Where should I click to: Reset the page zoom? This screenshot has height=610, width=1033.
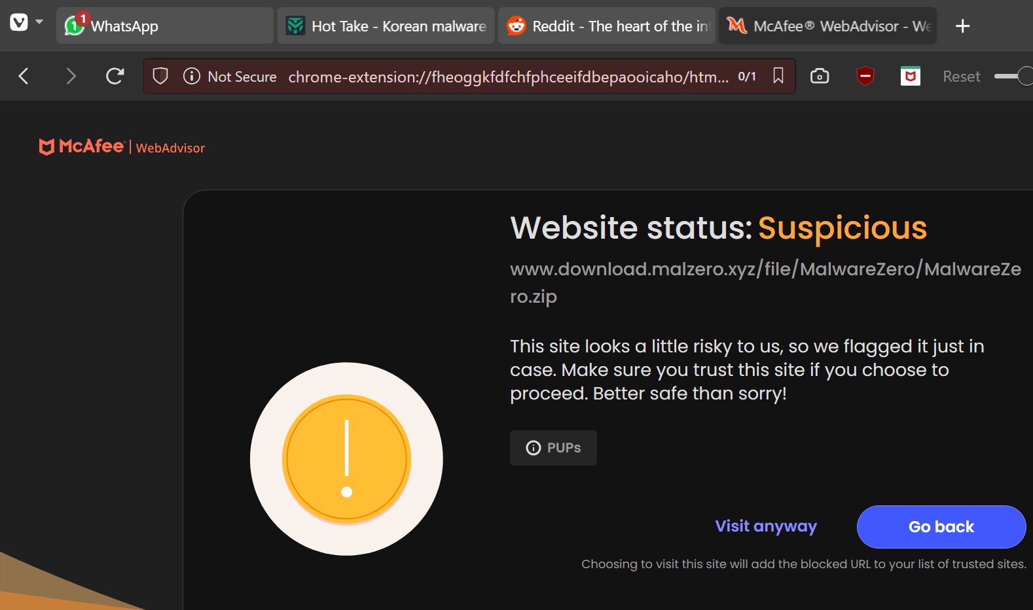(961, 76)
